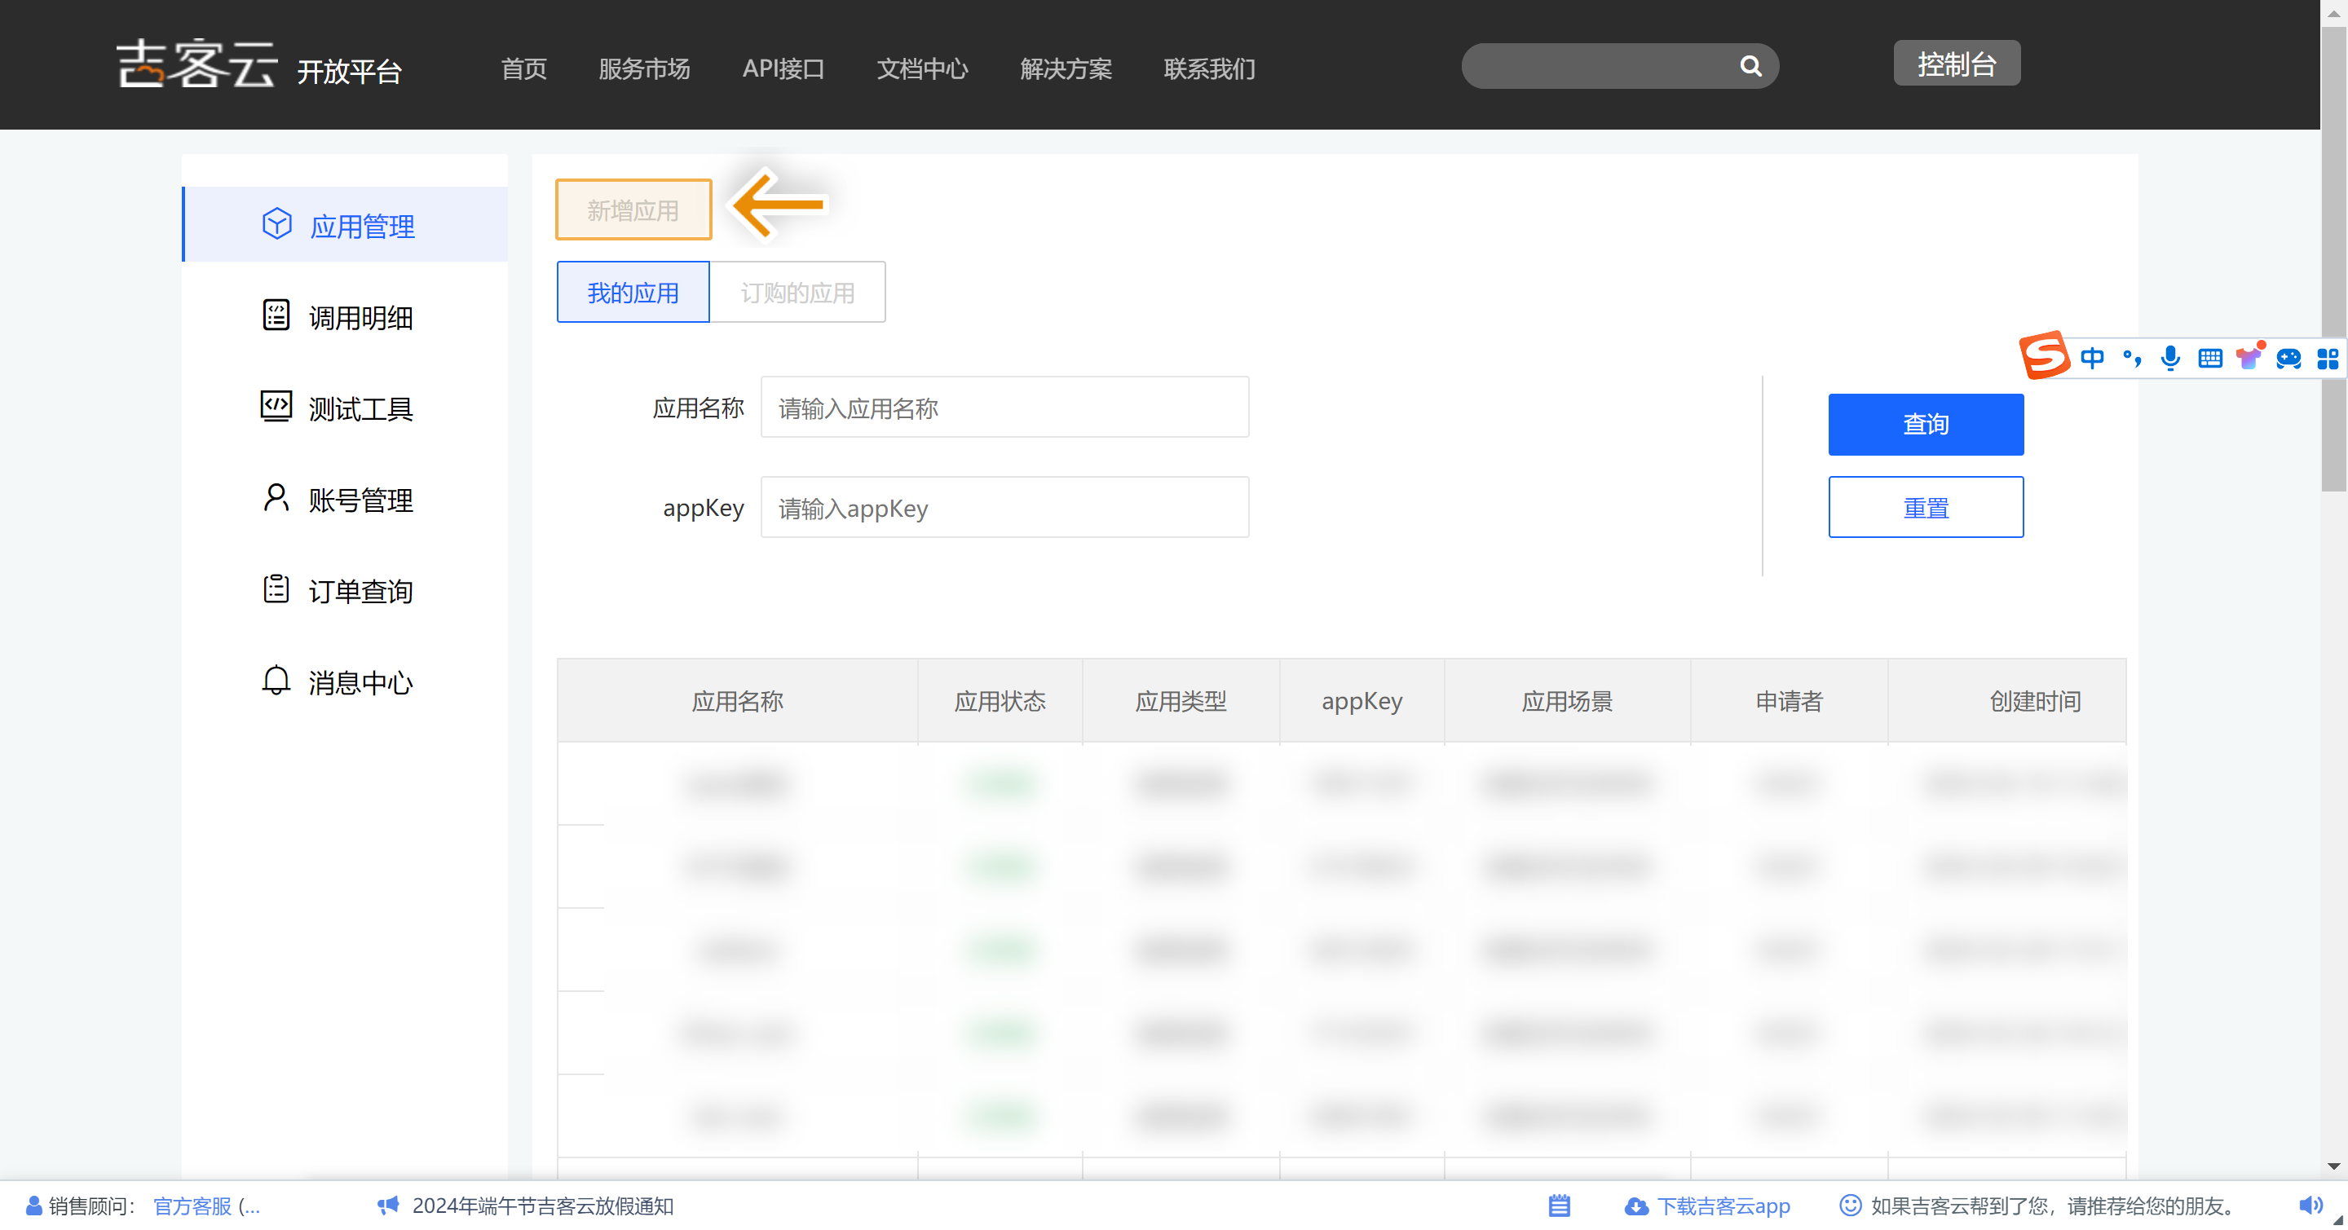This screenshot has width=2348, height=1230.
Task: Switch to 订购的应用 tab
Action: pyautogui.click(x=797, y=293)
